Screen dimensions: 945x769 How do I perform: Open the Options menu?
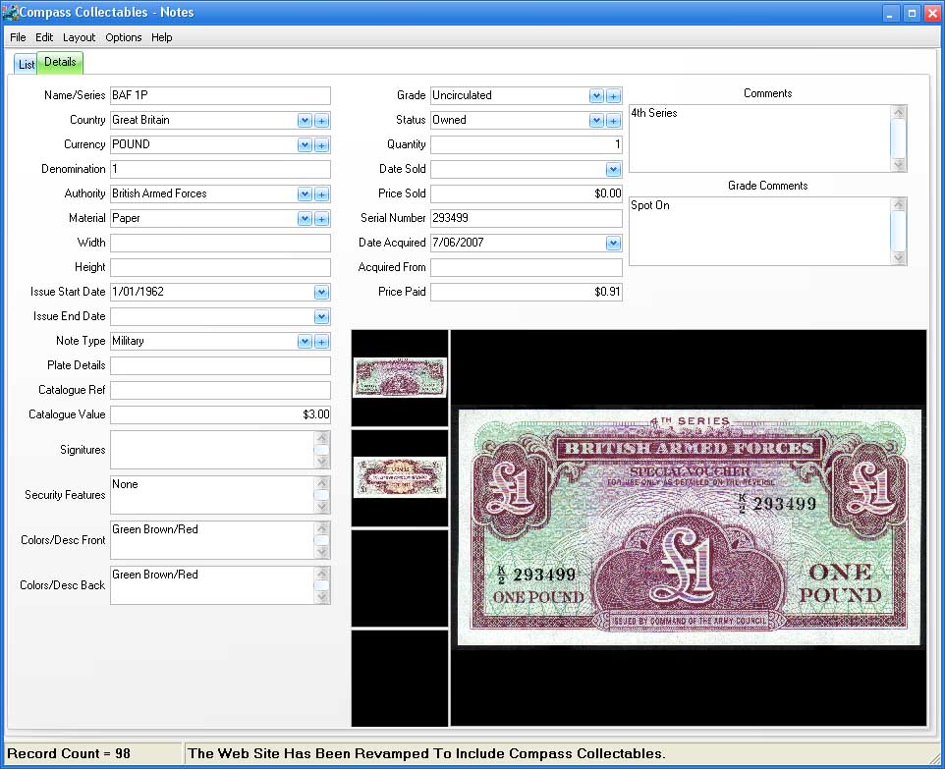[124, 37]
